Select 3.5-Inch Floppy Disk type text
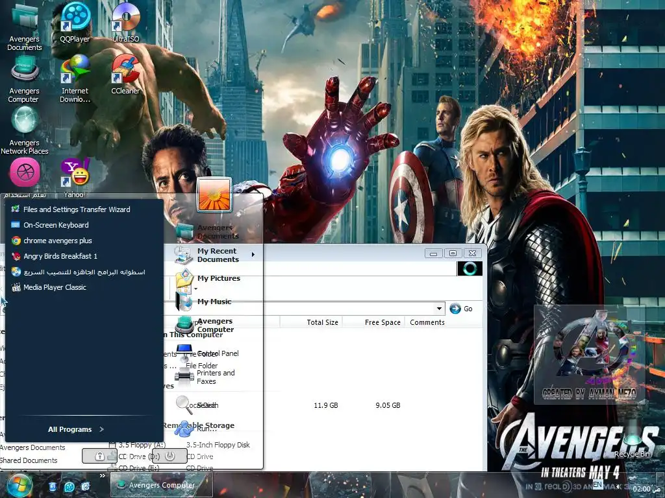 pos(218,445)
